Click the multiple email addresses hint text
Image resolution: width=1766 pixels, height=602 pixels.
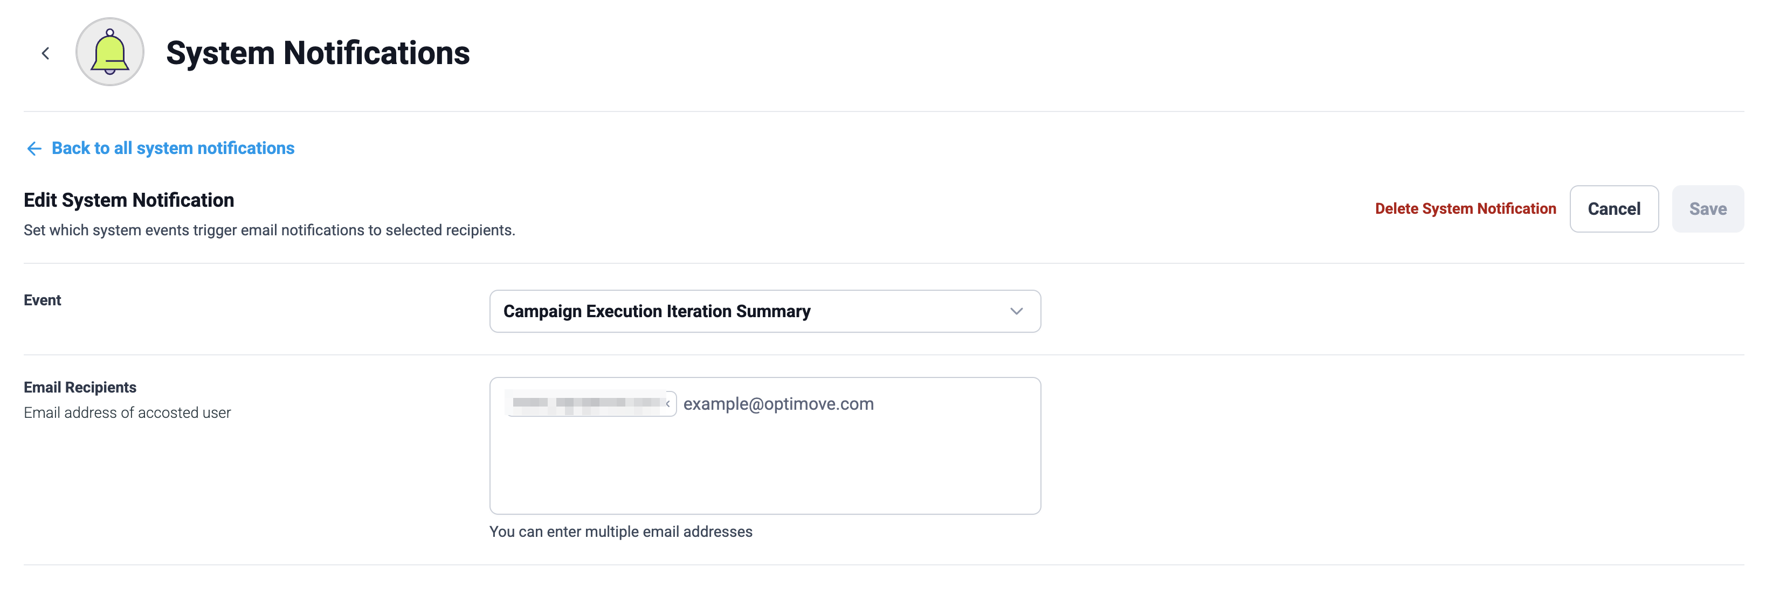(621, 532)
